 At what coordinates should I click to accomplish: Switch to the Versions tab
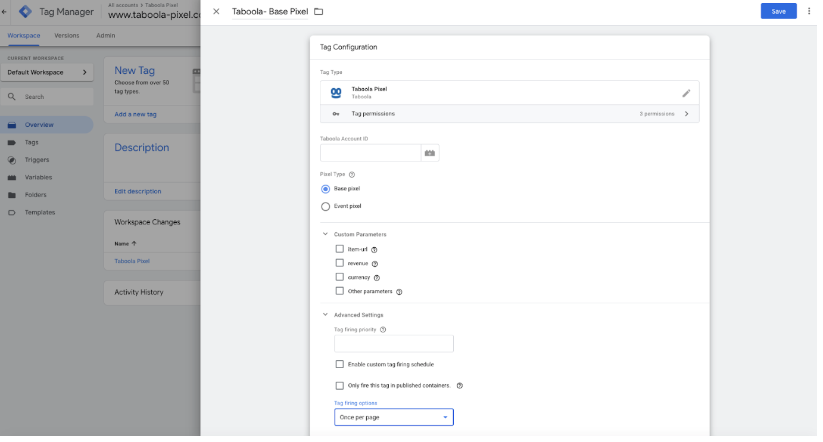point(67,36)
